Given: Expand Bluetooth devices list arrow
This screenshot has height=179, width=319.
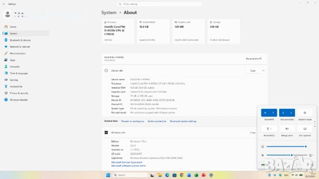Looking at the screenshot, I should pyautogui.click(x=291, y=113).
